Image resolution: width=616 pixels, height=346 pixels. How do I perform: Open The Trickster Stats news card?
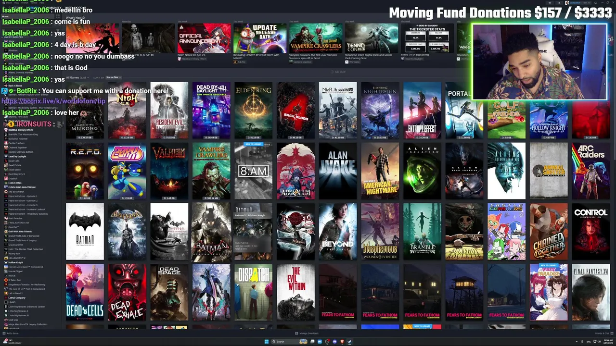(427, 38)
